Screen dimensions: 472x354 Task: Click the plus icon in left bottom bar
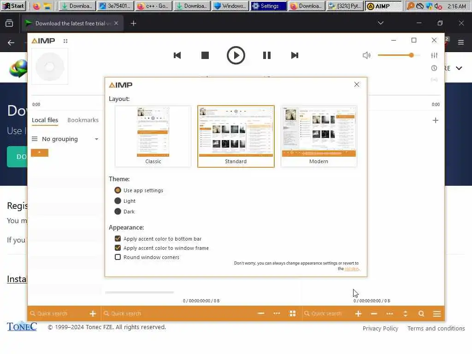click(93, 313)
